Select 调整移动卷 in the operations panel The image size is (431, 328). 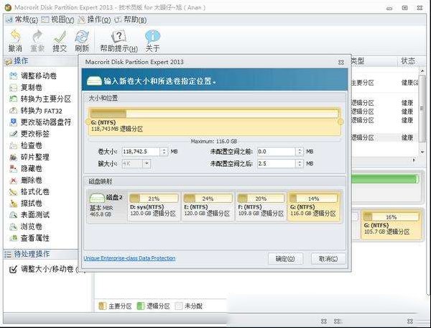pos(33,76)
